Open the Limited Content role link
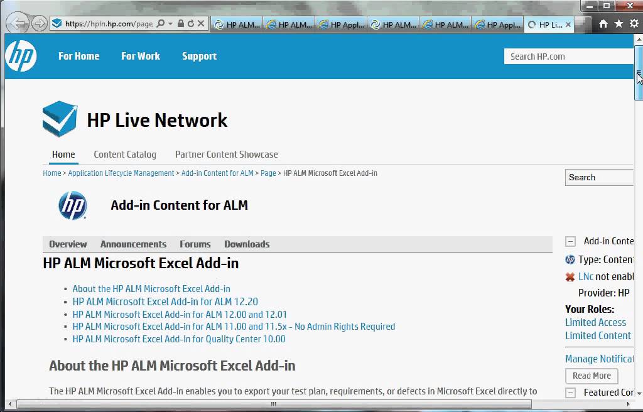The image size is (643, 412). [598, 335]
